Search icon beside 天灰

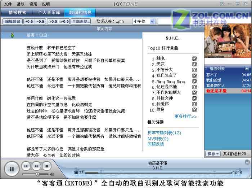tap(194, 64)
